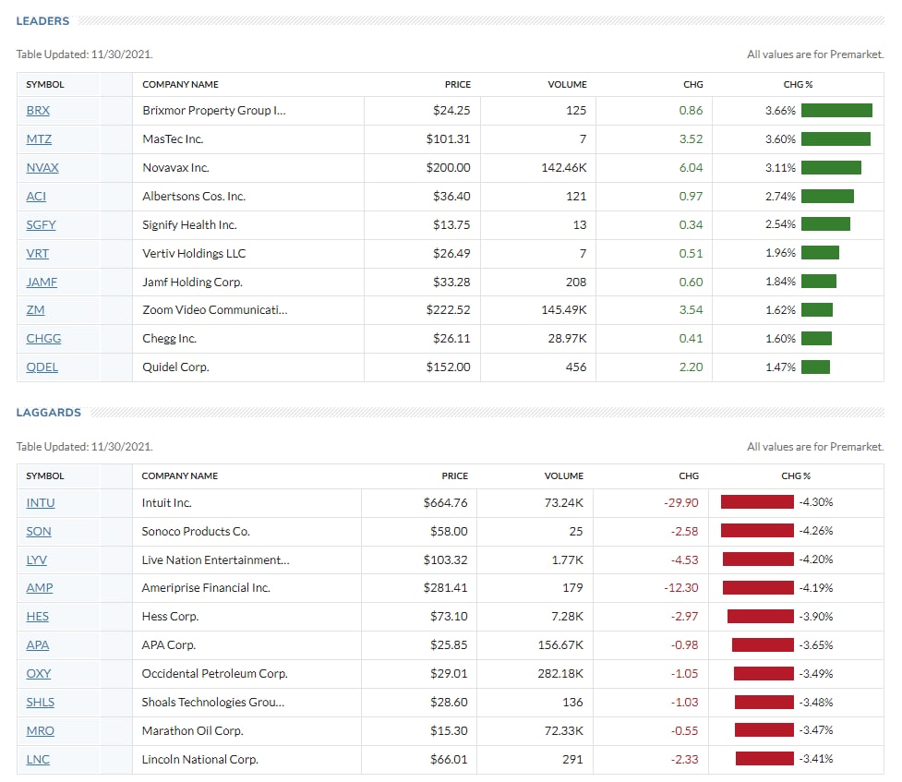Click Leaders SYMBOL column header
The width and height of the screenshot is (902, 782).
point(45,85)
